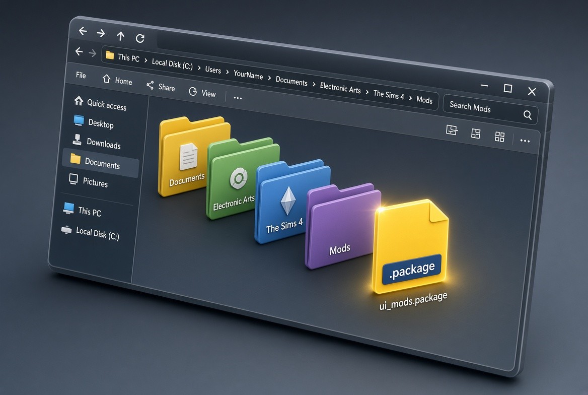Click 'Documents' in the address path

(x=291, y=81)
